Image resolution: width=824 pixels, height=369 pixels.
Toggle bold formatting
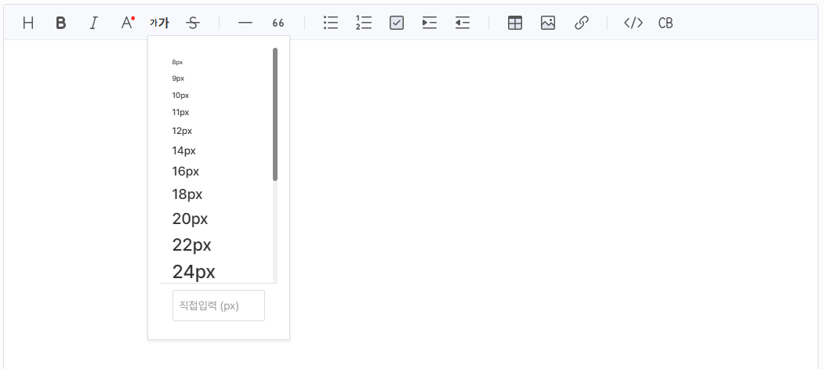point(61,23)
